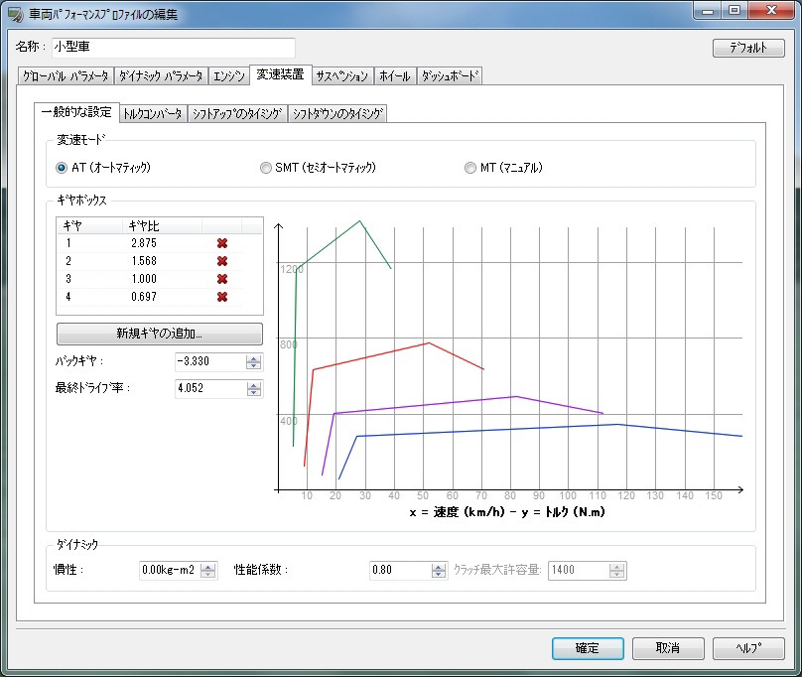
Task: Open the シフトアップのタイミング tab
Action: [237, 114]
